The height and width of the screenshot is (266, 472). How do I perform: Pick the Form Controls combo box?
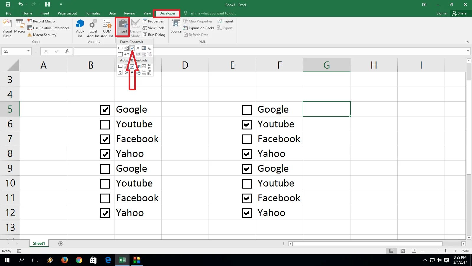pos(126,48)
